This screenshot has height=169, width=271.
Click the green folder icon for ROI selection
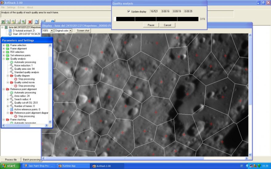tap(8, 52)
